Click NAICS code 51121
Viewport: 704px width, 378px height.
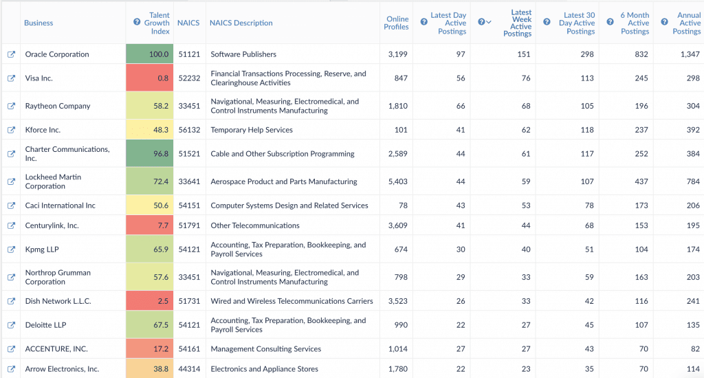[190, 54]
